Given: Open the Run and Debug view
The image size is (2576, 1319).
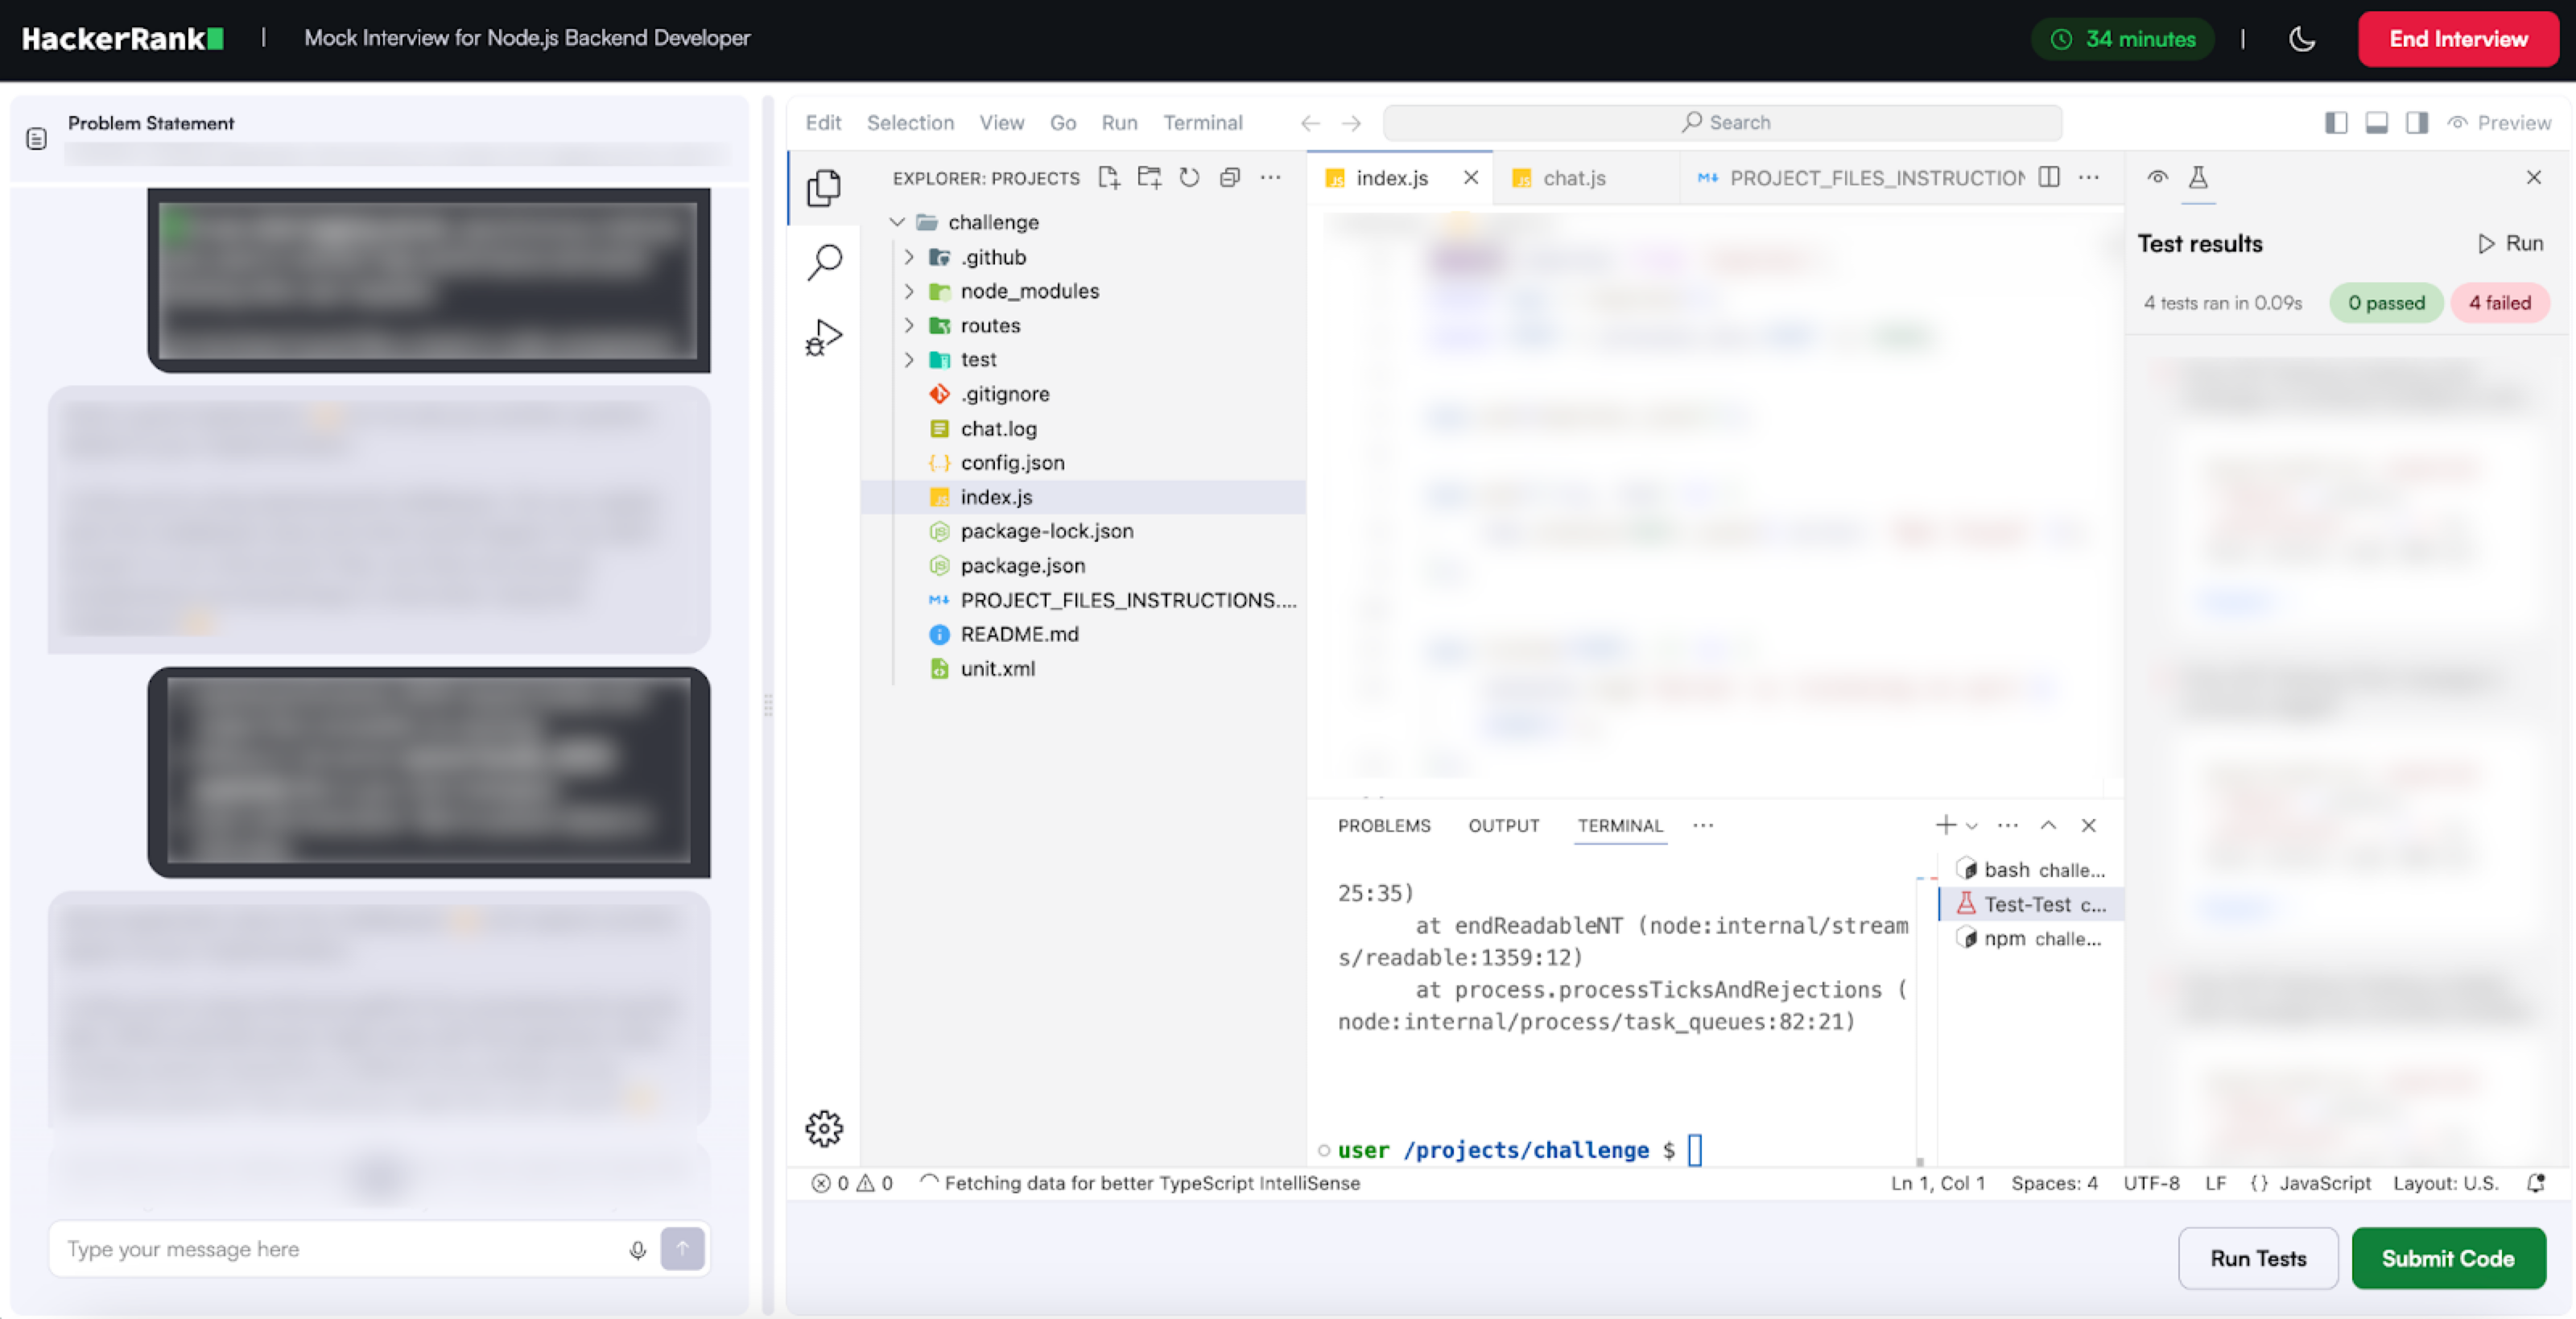Looking at the screenshot, I should click(x=824, y=337).
